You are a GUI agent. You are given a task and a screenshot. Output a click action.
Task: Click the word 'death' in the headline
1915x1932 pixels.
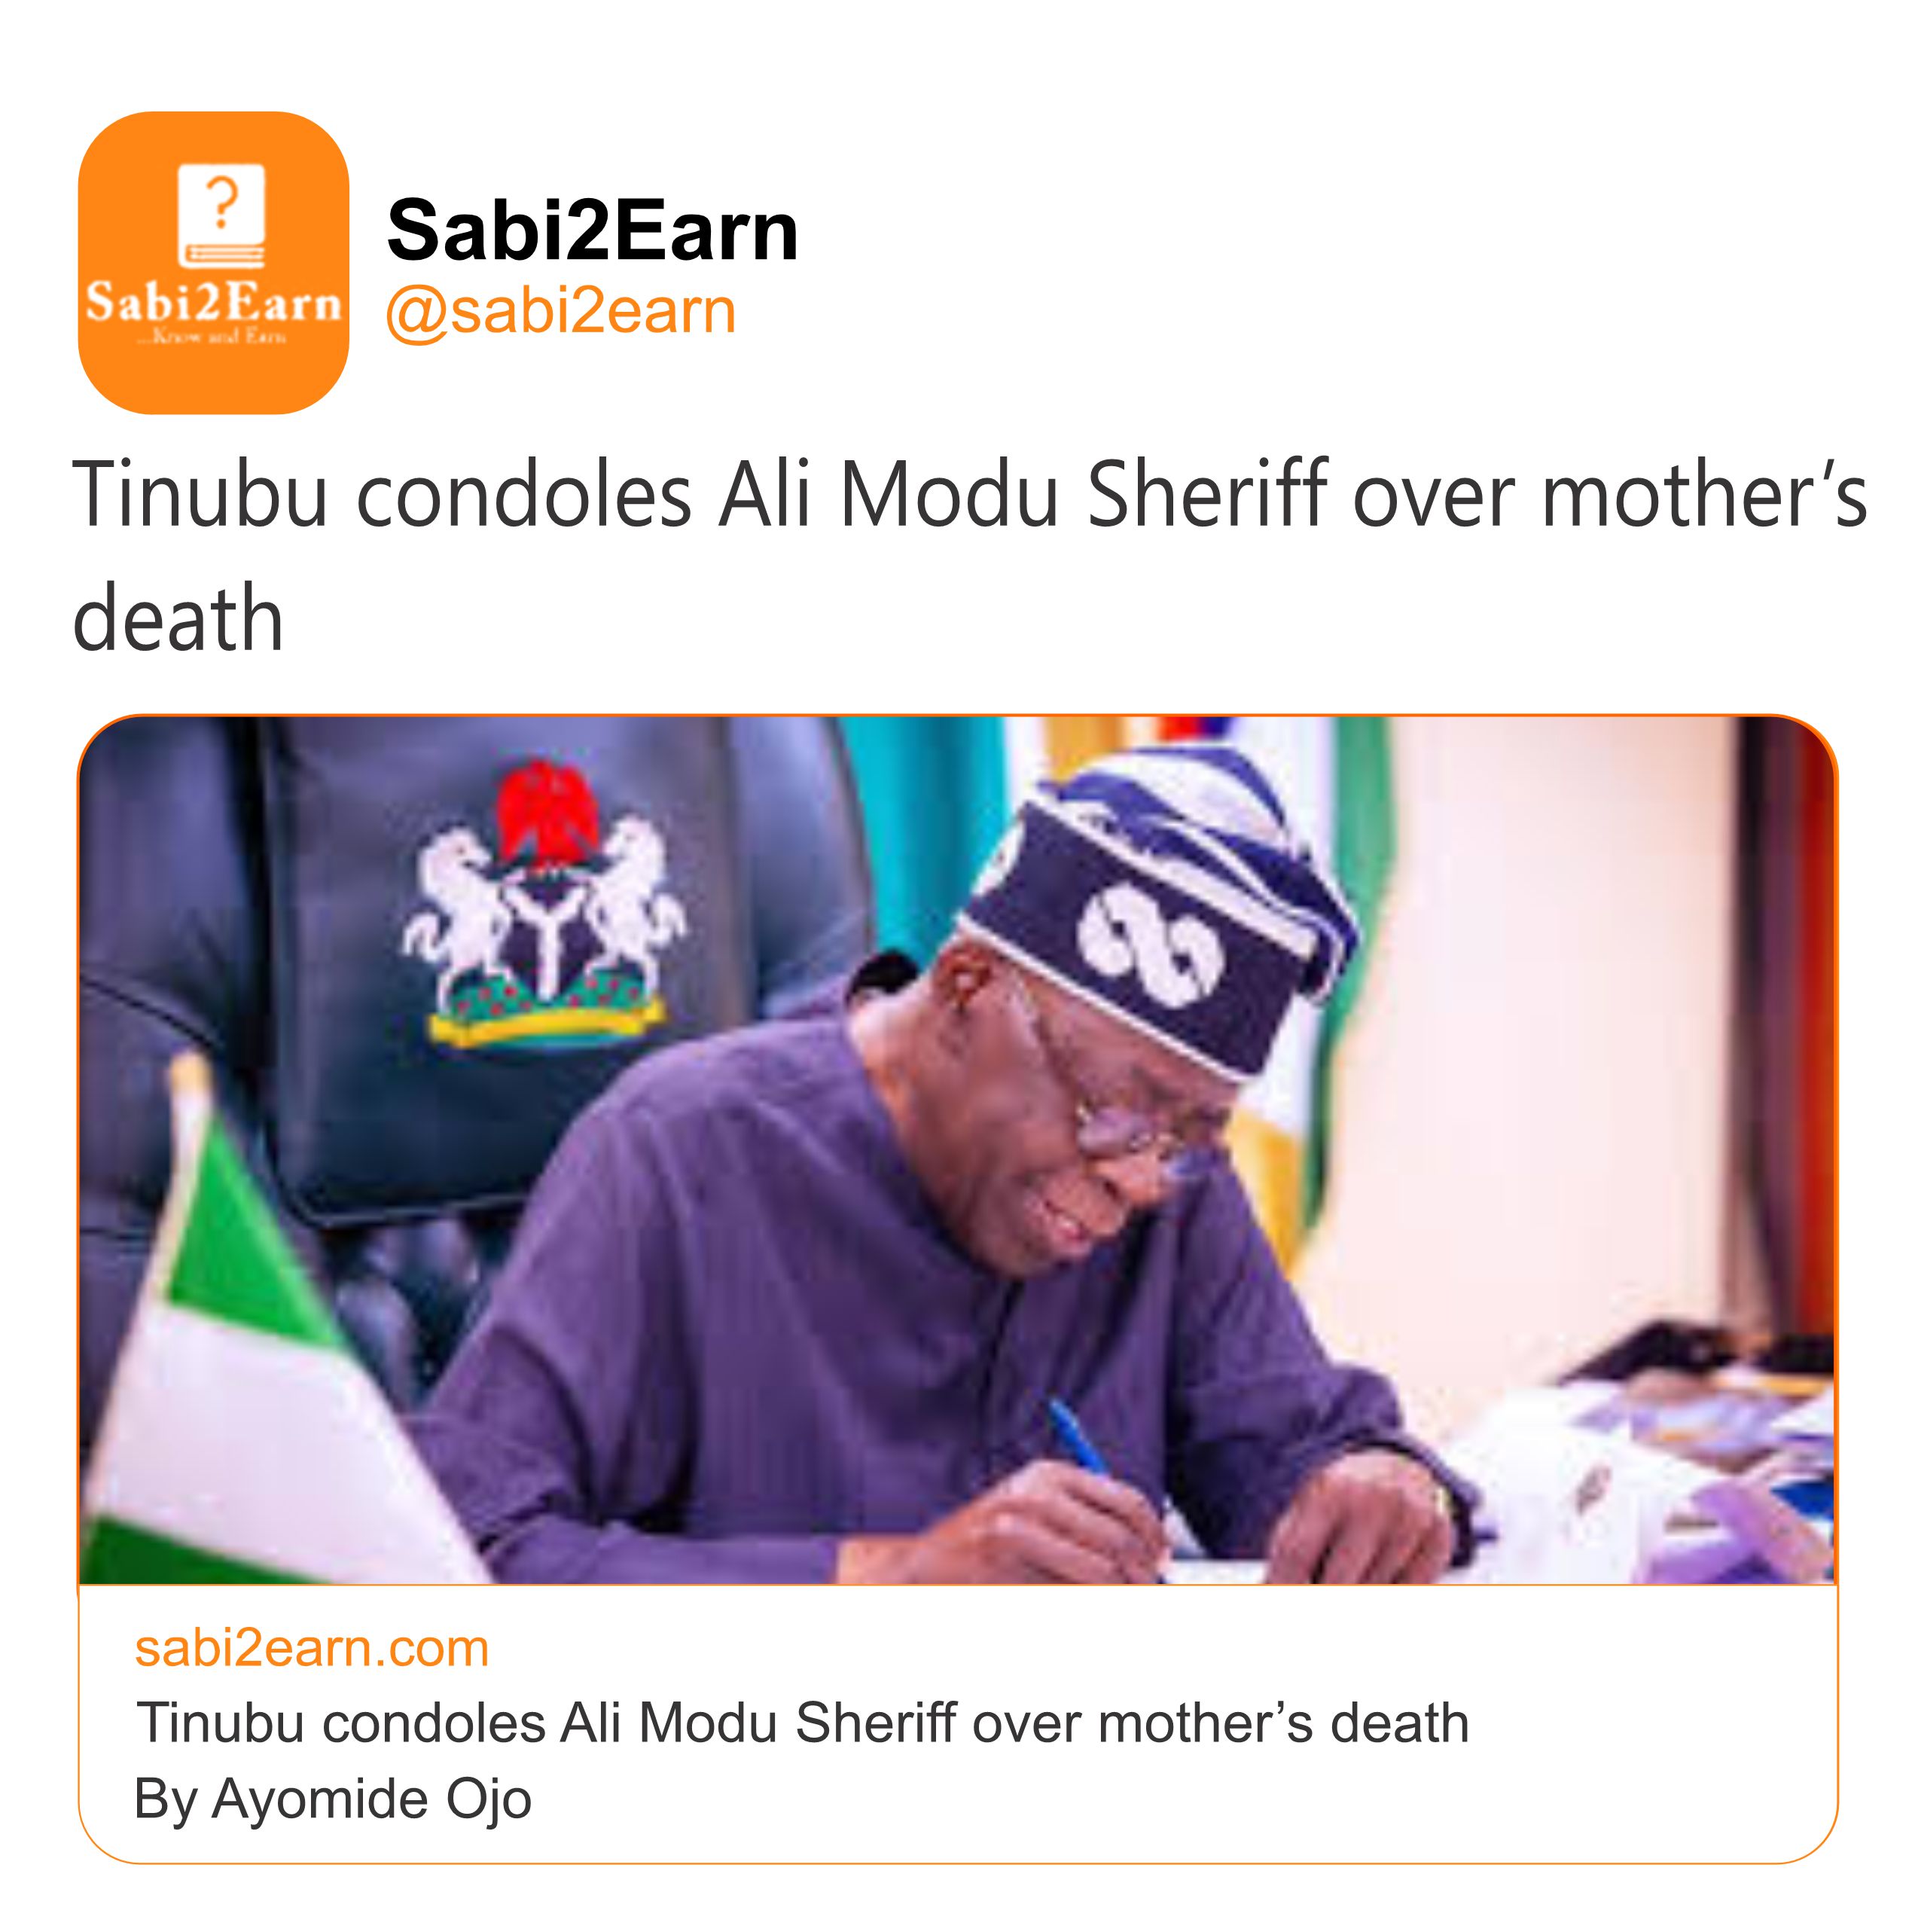click(178, 618)
